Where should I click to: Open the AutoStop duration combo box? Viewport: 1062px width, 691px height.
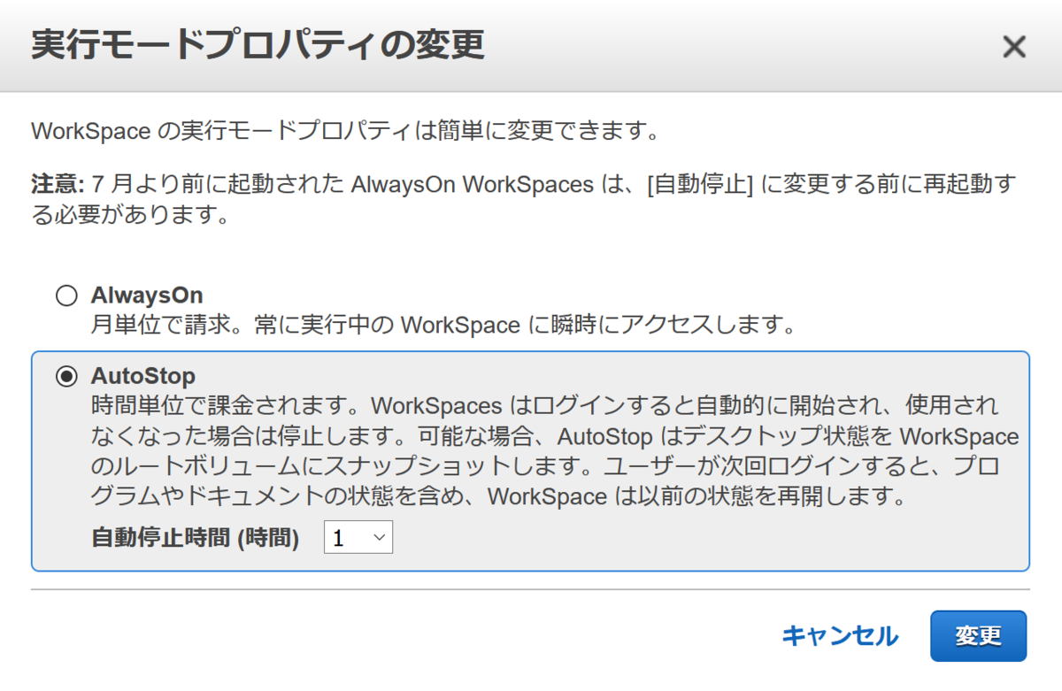point(358,536)
